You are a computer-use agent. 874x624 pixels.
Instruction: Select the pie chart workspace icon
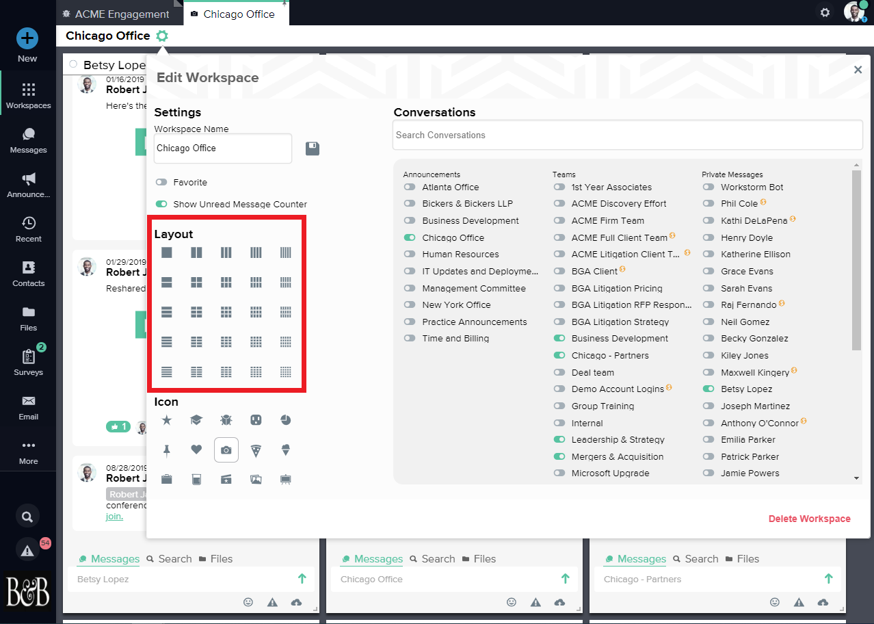tap(286, 420)
